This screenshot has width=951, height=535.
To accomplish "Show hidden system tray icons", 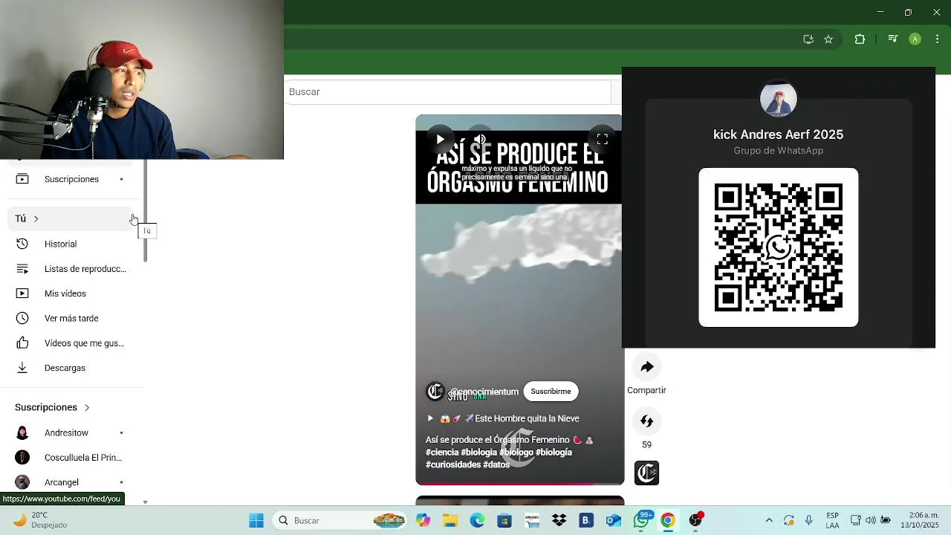I will pyautogui.click(x=769, y=521).
